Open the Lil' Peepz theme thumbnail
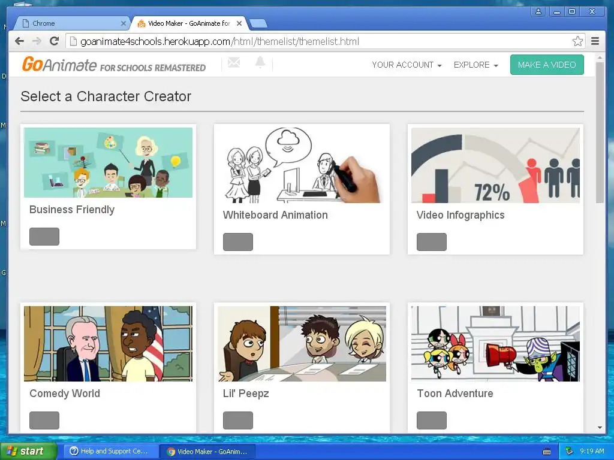This screenshot has height=460, width=614. click(302, 343)
